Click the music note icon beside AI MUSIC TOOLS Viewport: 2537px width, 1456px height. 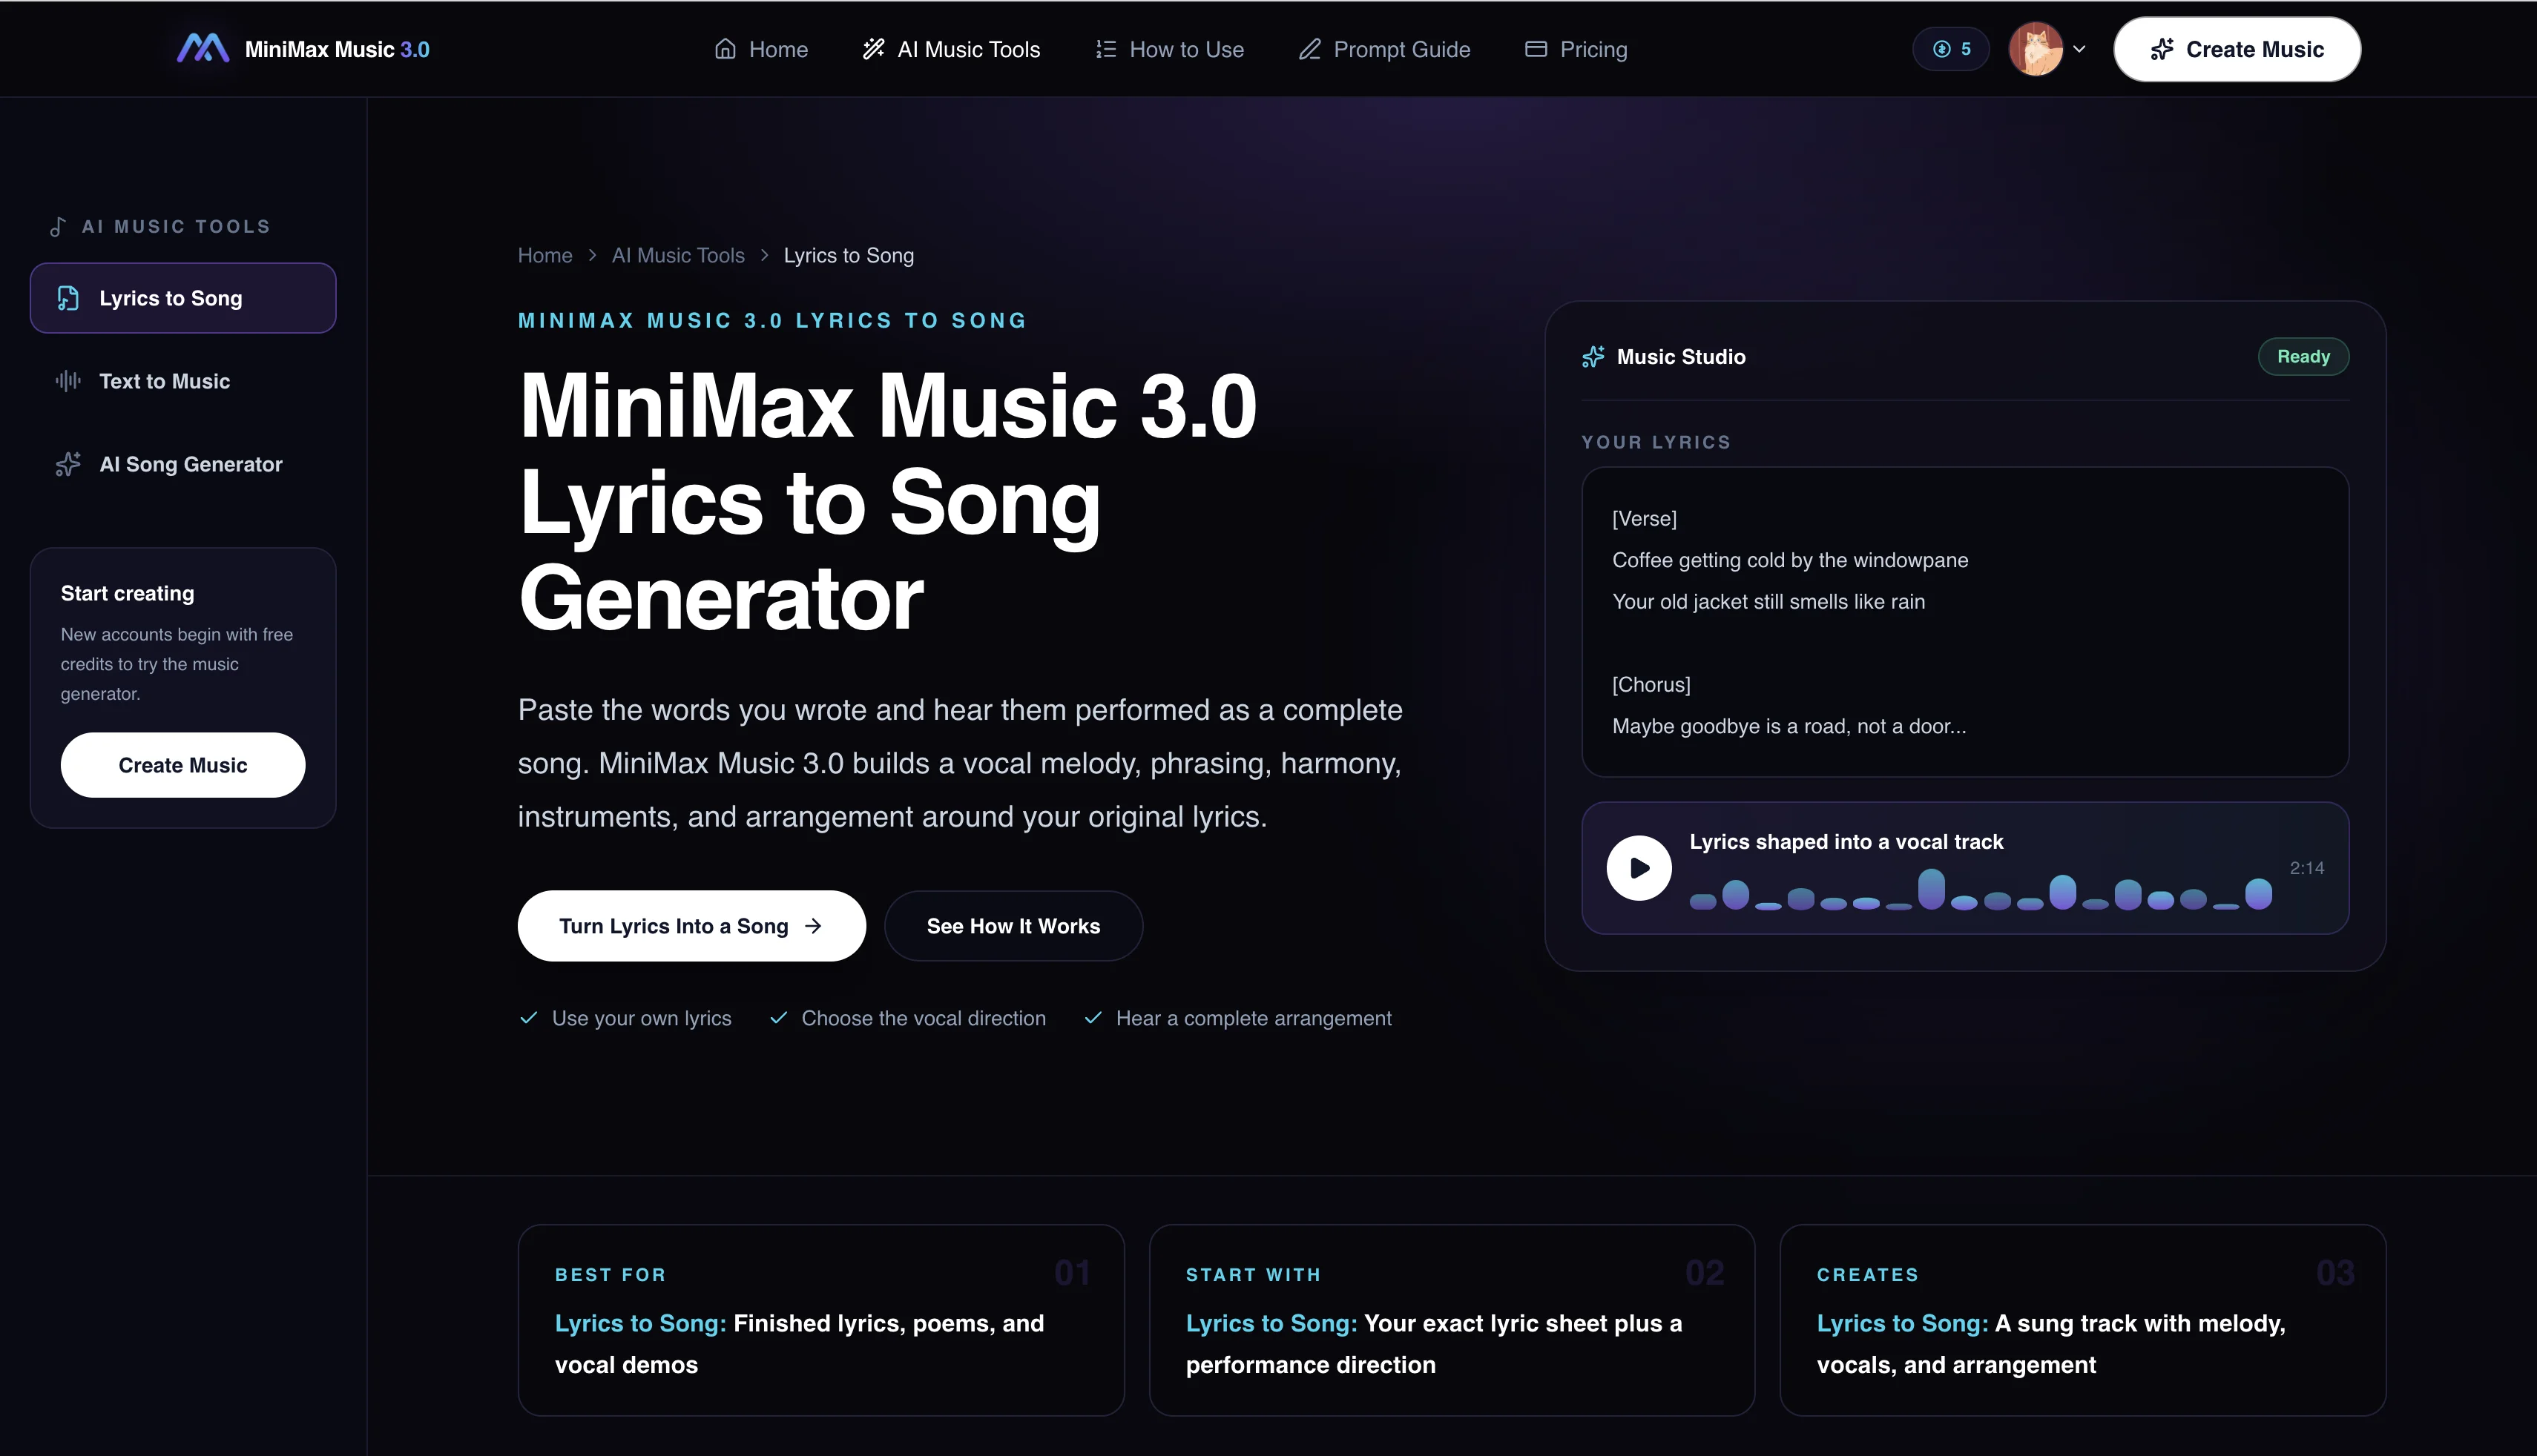click(x=58, y=227)
